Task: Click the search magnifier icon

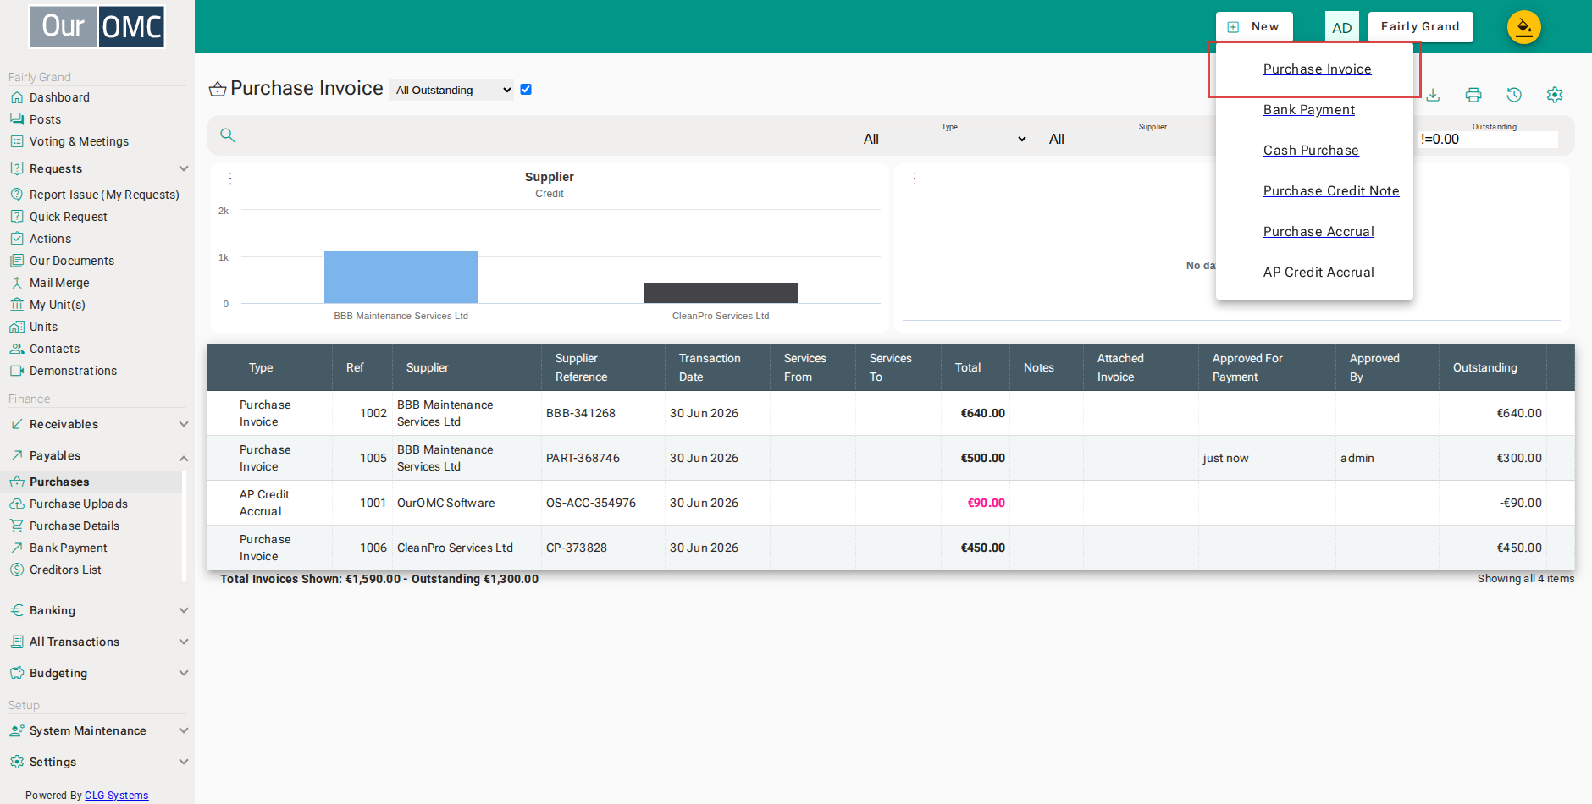Action: coord(227,135)
